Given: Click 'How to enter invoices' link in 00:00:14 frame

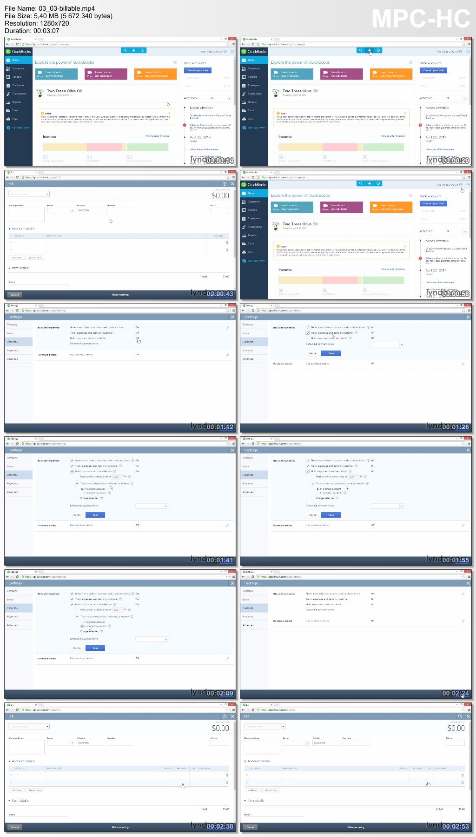Looking at the screenshot, I should coord(157,136).
